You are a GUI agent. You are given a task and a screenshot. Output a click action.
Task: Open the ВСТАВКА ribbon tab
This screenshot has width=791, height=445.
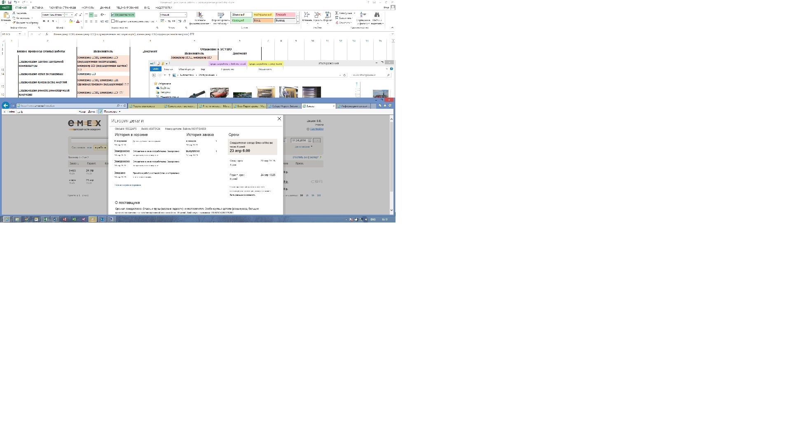point(37,7)
